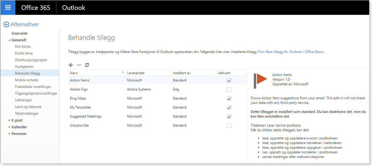The height and width of the screenshot is (167, 373).
Task: Expand the Personer settings section
Action: pyautogui.click(x=9, y=134)
